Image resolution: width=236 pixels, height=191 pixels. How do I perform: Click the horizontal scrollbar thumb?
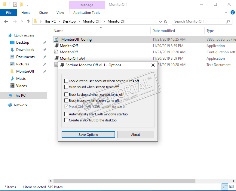click(x=124, y=181)
